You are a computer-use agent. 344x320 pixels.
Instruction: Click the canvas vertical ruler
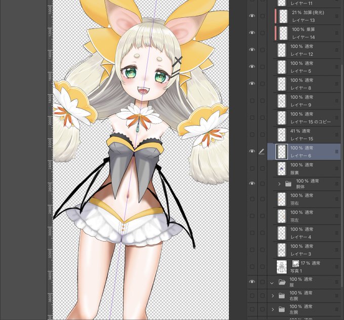coord(50,160)
